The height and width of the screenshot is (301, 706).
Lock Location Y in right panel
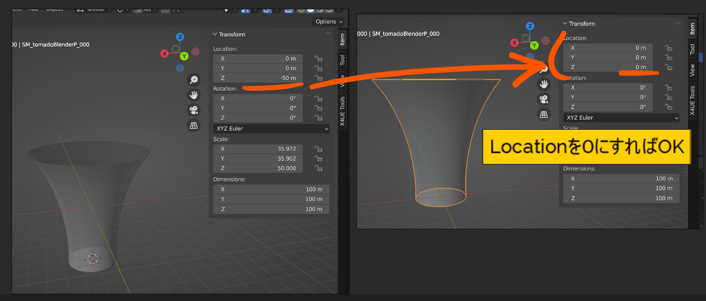click(x=668, y=57)
